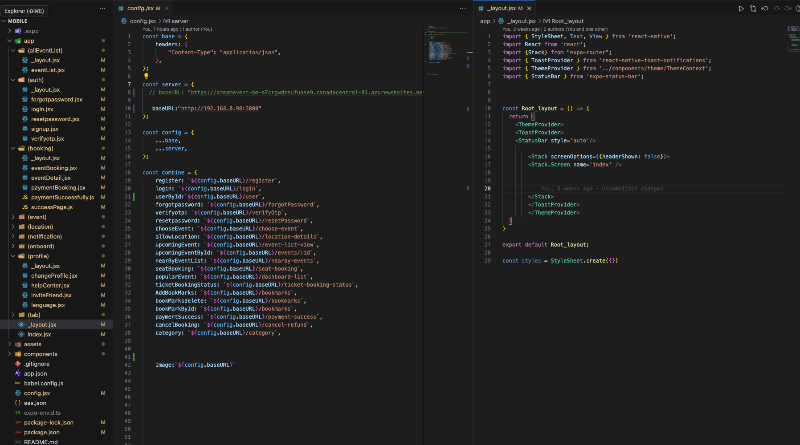Expand the (location) folder
800x445 pixels.
pos(13,227)
